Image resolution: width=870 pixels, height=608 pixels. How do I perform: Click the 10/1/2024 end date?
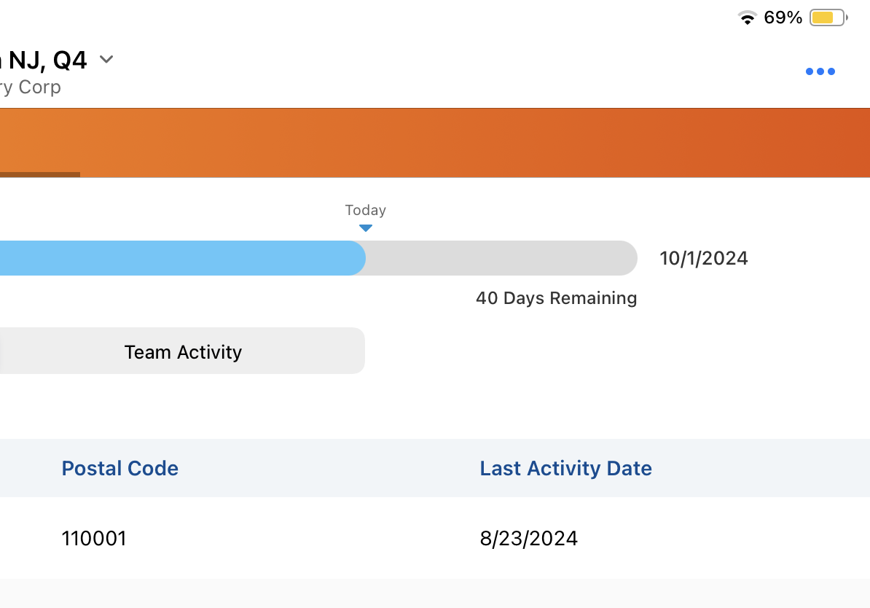(704, 258)
